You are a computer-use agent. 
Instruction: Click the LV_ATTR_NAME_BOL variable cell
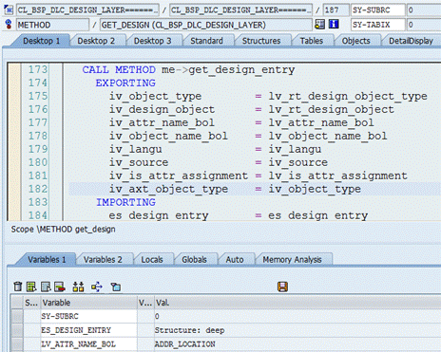[x=89, y=344]
